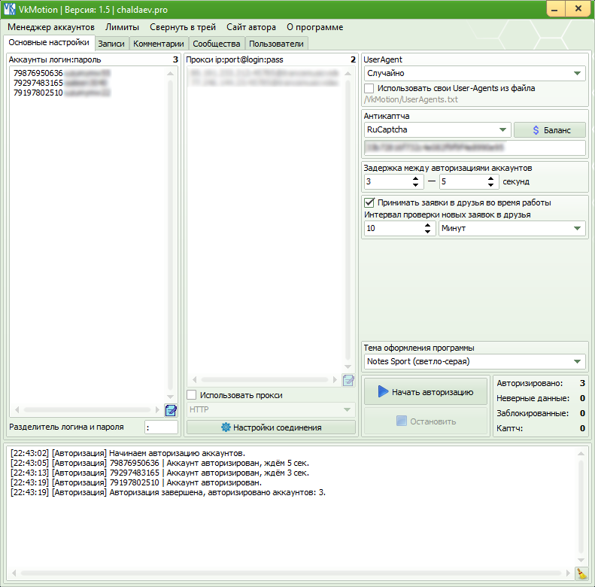The image size is (595, 587).
Task: Open the Минут interval unit dropdown
Action: point(512,228)
